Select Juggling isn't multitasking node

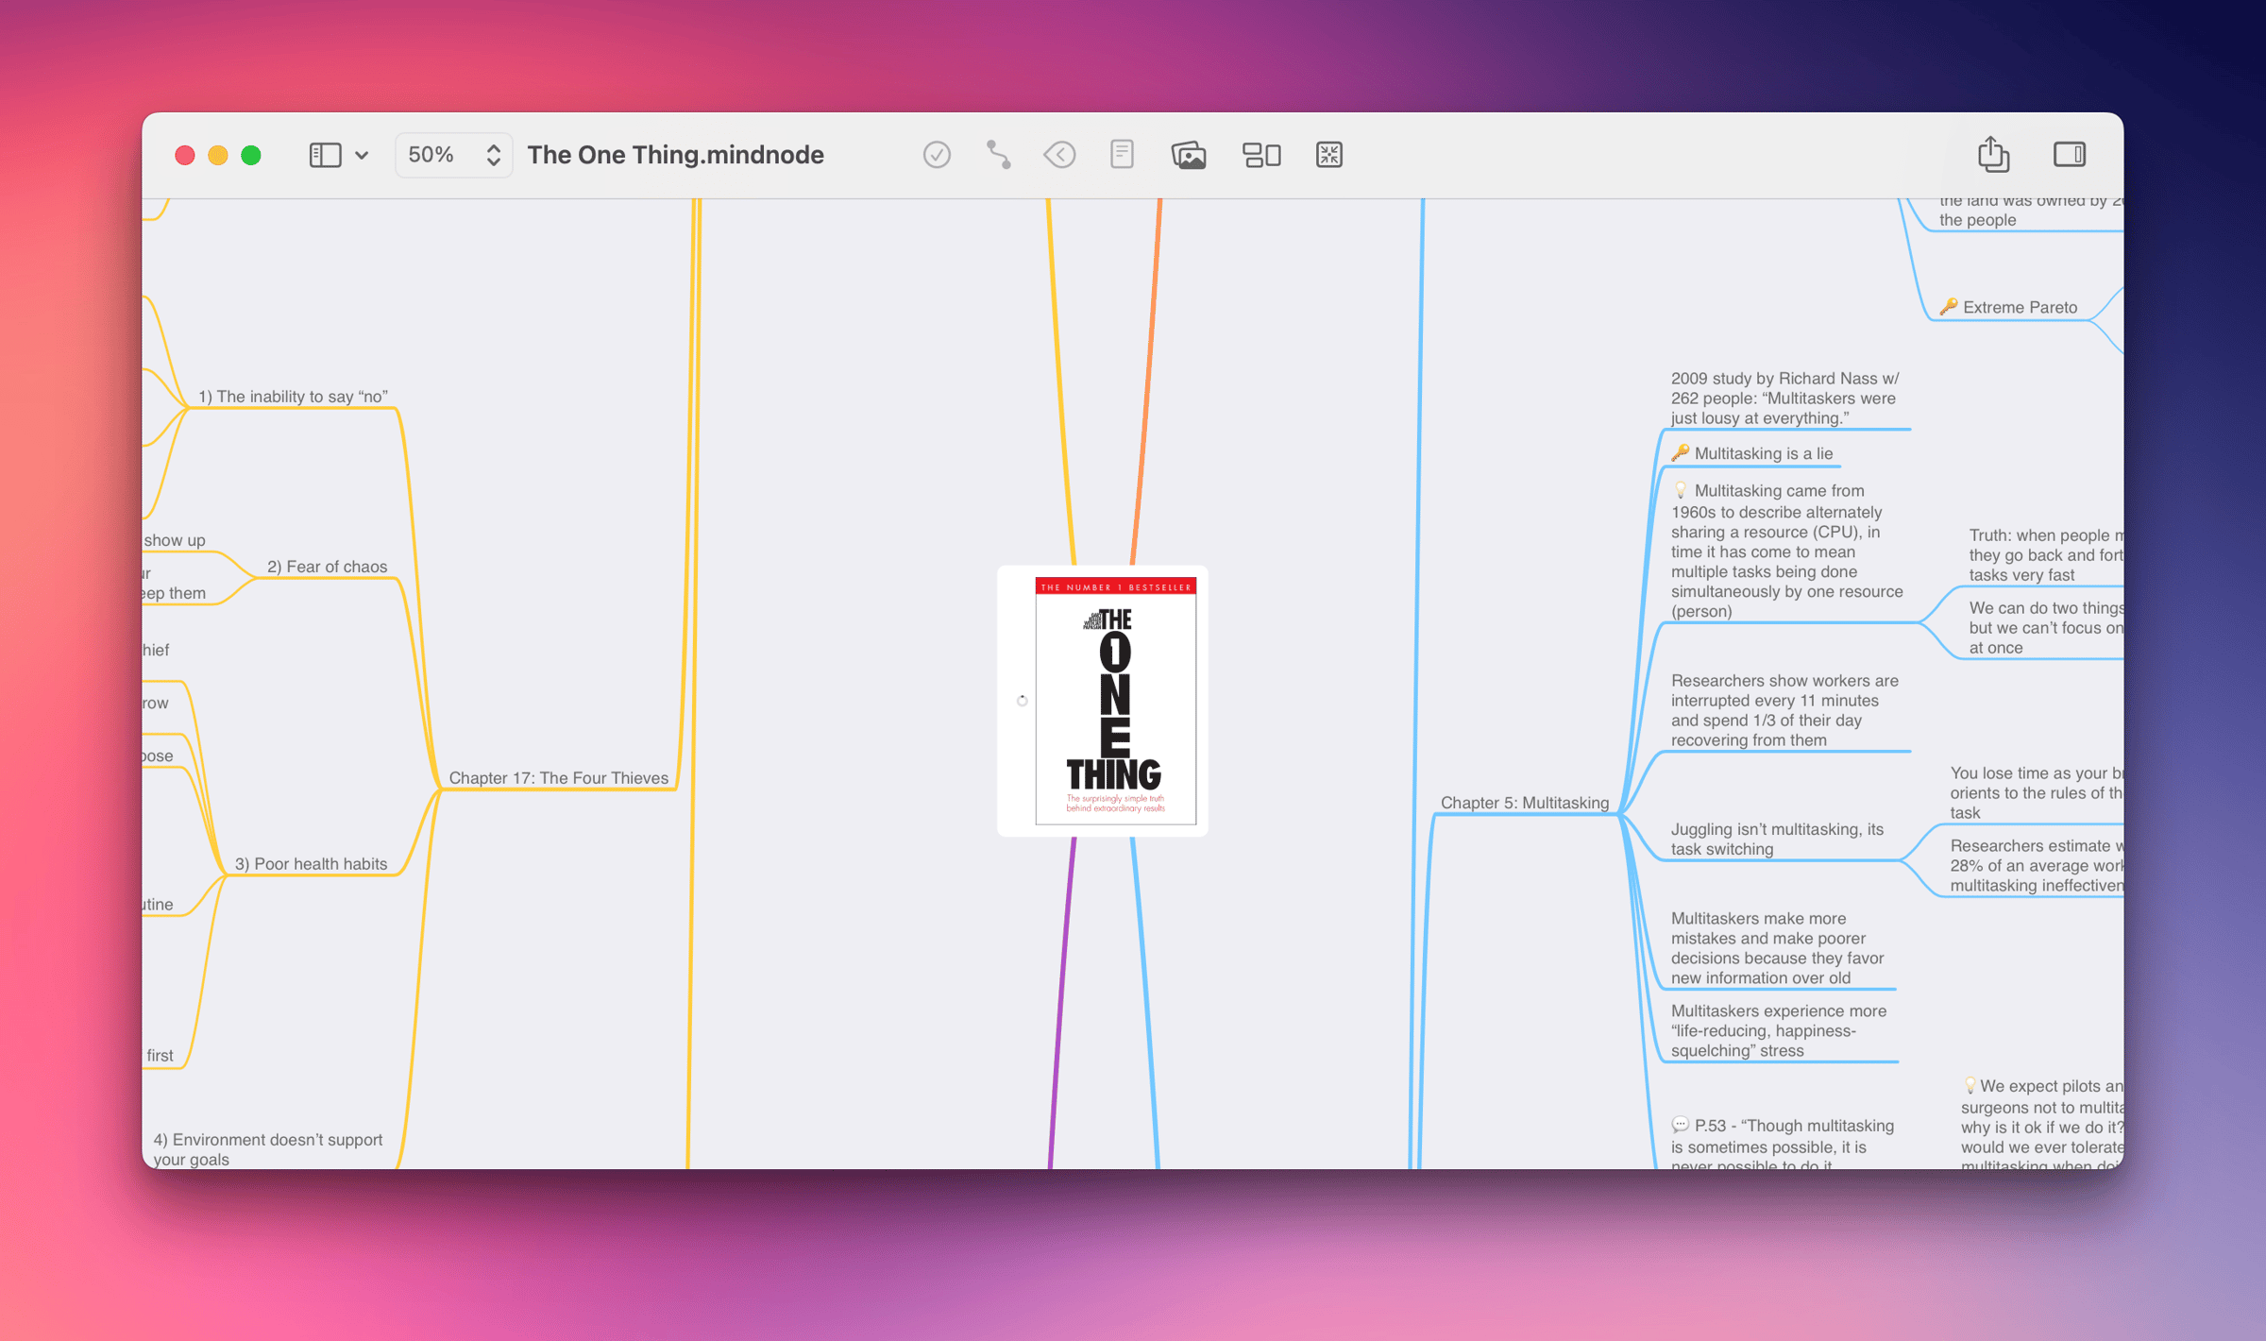tap(1777, 839)
